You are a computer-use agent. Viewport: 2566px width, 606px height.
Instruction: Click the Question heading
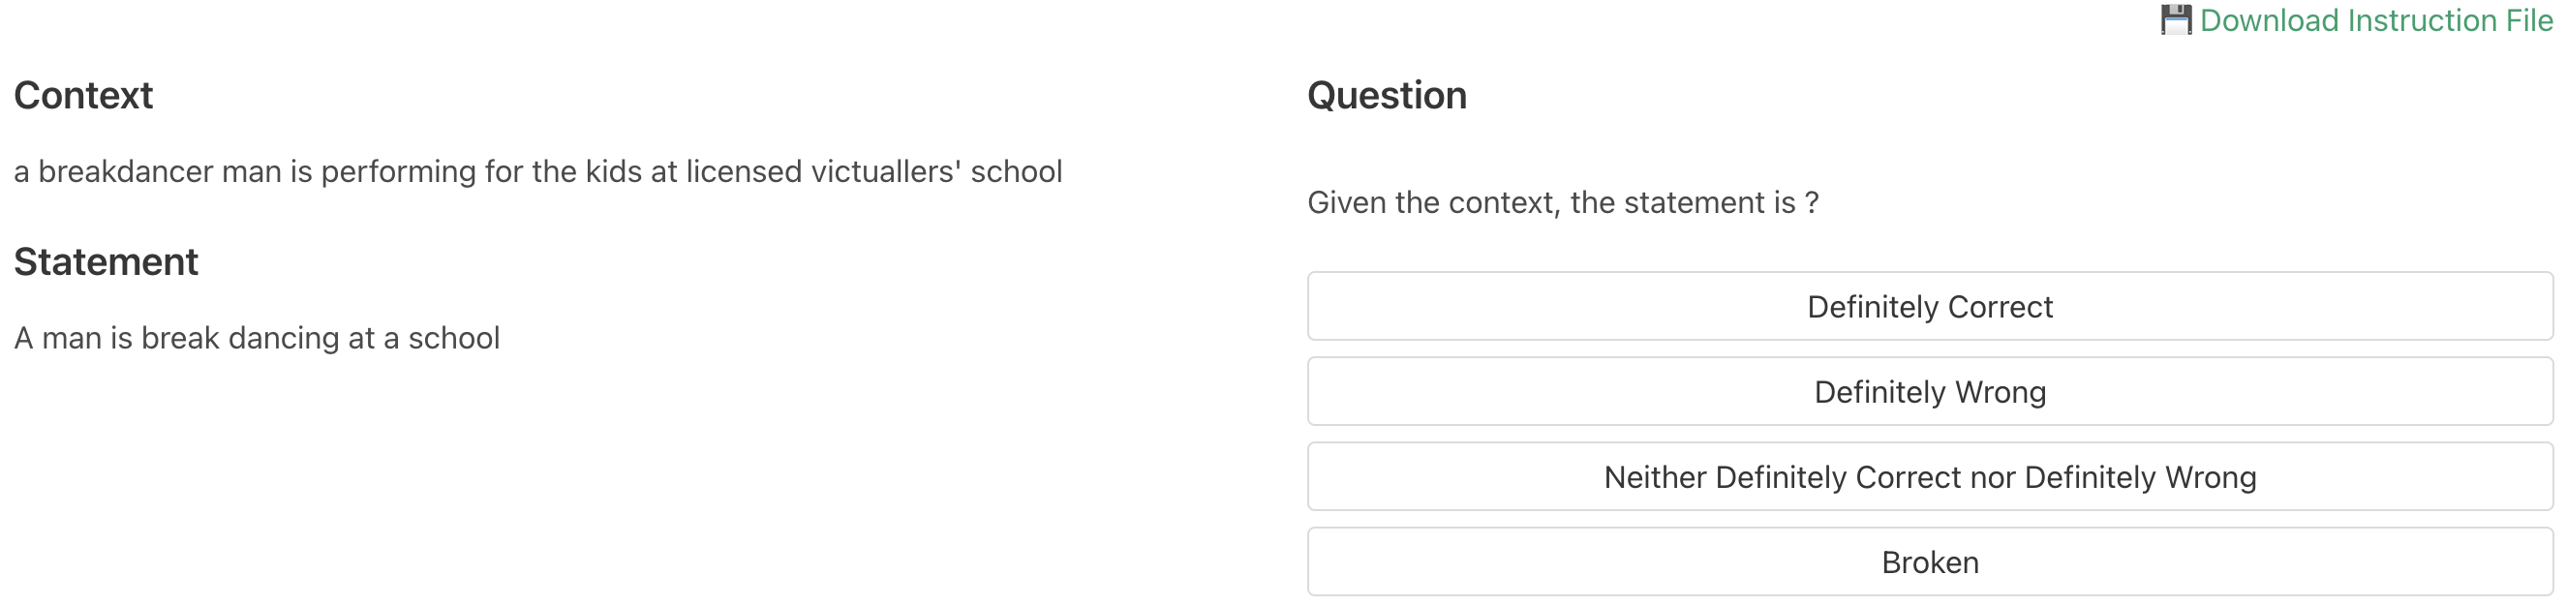pyautogui.click(x=1387, y=96)
